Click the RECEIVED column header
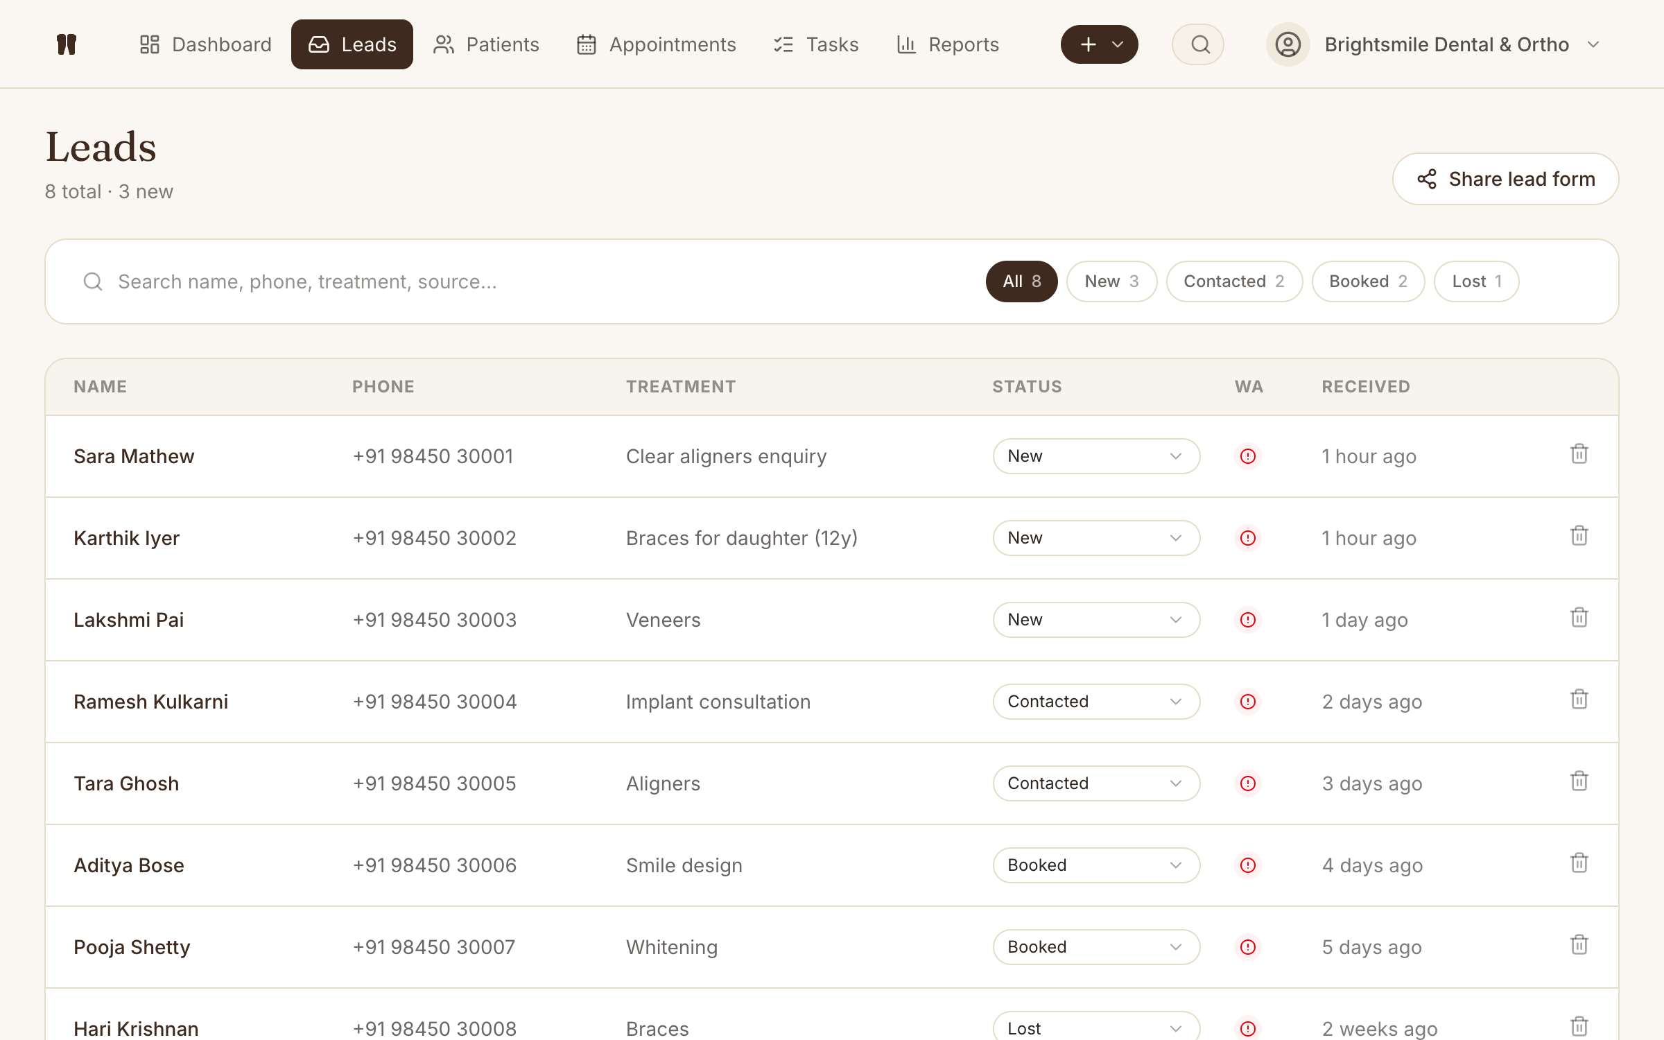 [1366, 387]
